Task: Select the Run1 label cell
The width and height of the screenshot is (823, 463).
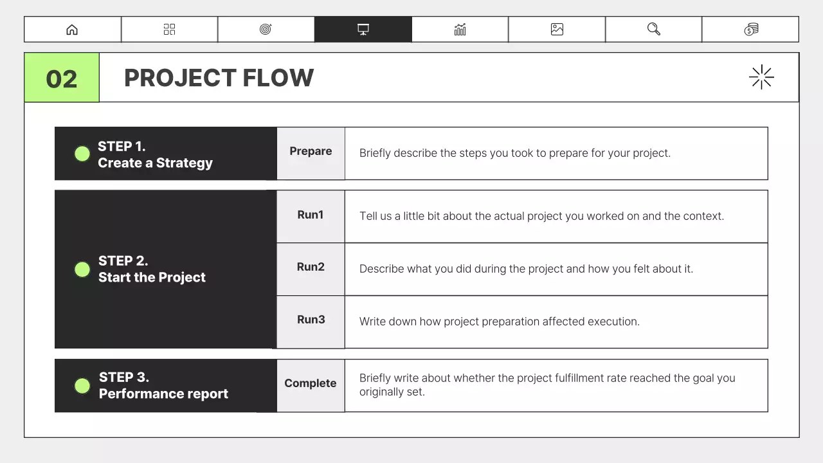Action: pos(311,216)
